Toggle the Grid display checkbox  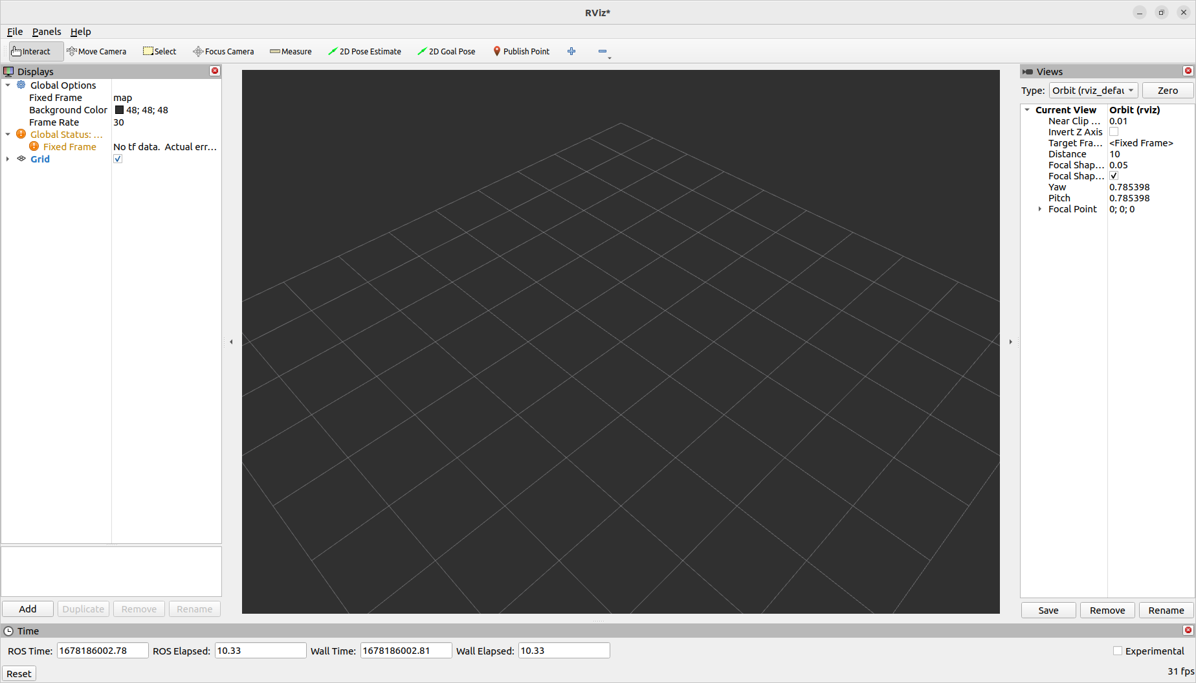click(x=118, y=159)
